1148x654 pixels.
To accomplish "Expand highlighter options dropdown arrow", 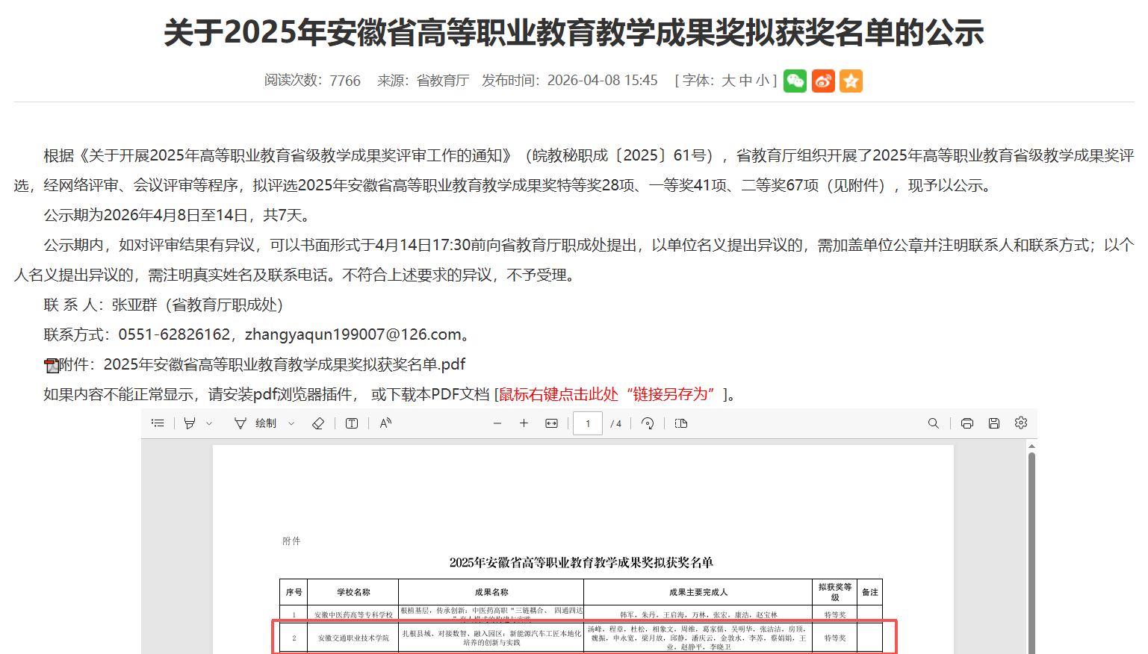I will pyautogui.click(x=209, y=423).
